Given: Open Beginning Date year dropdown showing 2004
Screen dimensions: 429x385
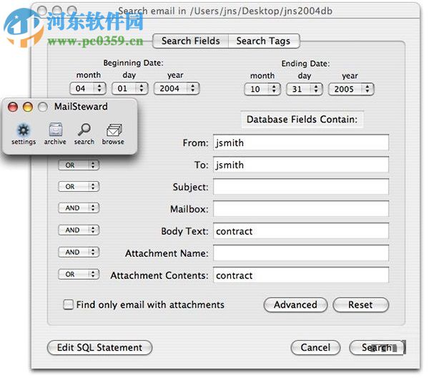Looking at the screenshot, I should pos(177,89).
